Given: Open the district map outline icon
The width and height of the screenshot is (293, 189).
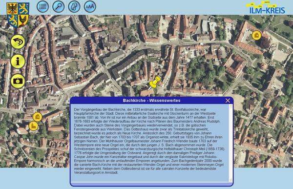Looking at the screenshot, I should [74, 6].
